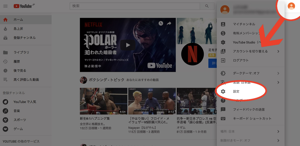This screenshot has width=300, height=146.
Task: Click the search magnifier button
Action: pyautogui.click(x=207, y=6)
